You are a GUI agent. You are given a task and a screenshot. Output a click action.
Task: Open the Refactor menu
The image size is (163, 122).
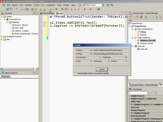pyautogui.click(x=28, y=5)
